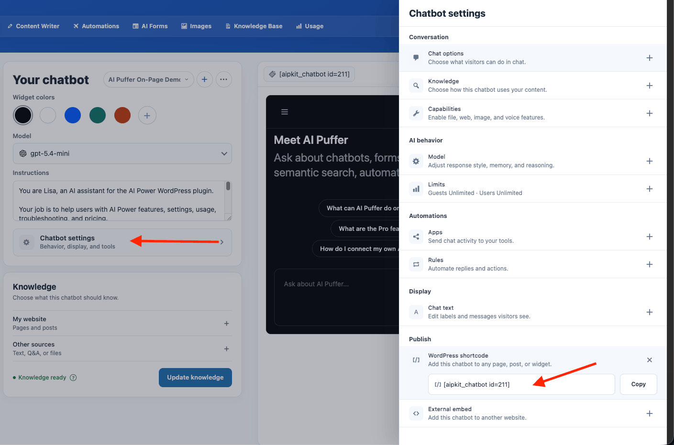Expand the Capabilities row
The image size is (674, 445).
[x=650, y=113]
